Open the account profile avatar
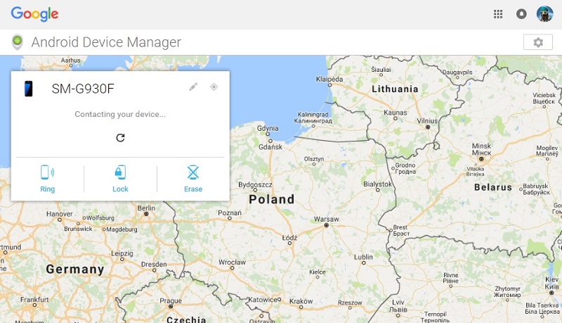 tap(545, 14)
